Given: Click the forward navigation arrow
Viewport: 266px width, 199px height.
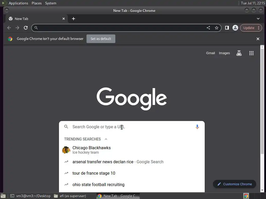Looking at the screenshot, I should click(17, 28).
